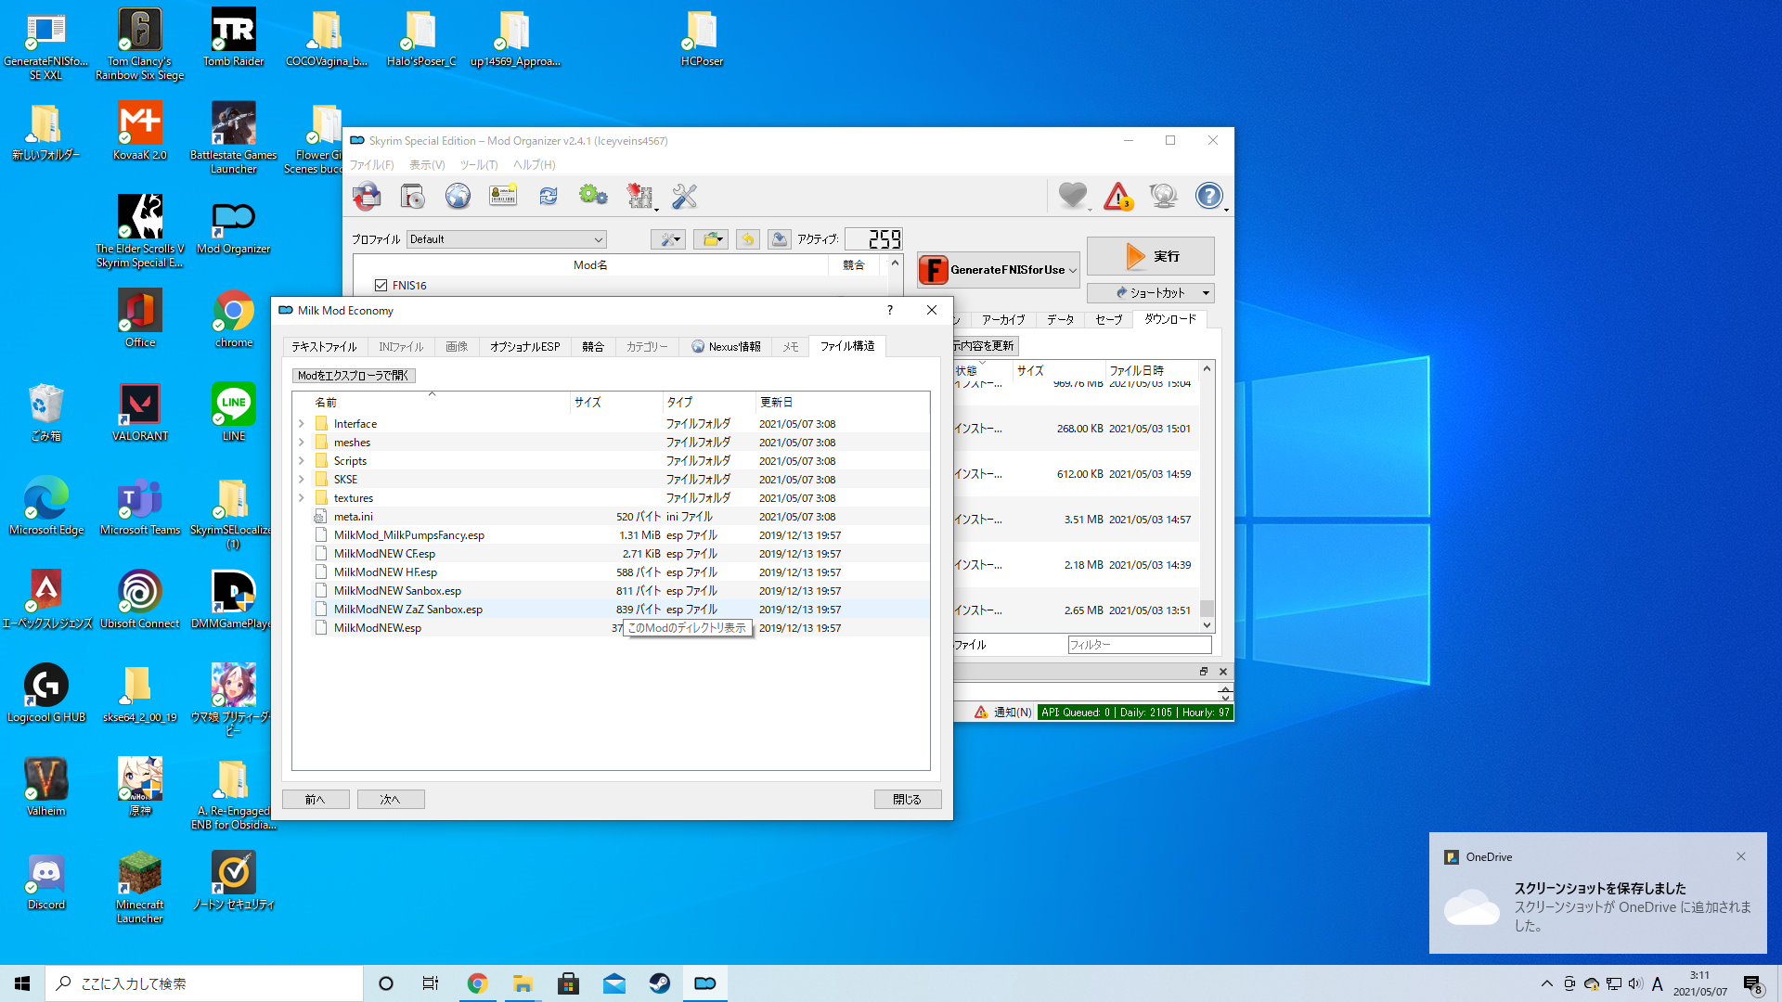The height and width of the screenshot is (1002, 1782).
Task: Open Cortana circle on the taskbar
Action: (386, 983)
